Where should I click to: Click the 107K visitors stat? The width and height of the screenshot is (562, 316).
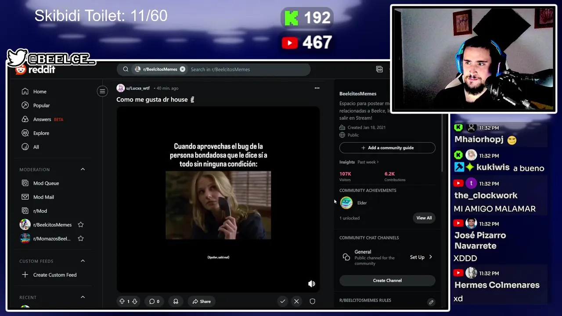tap(345, 176)
